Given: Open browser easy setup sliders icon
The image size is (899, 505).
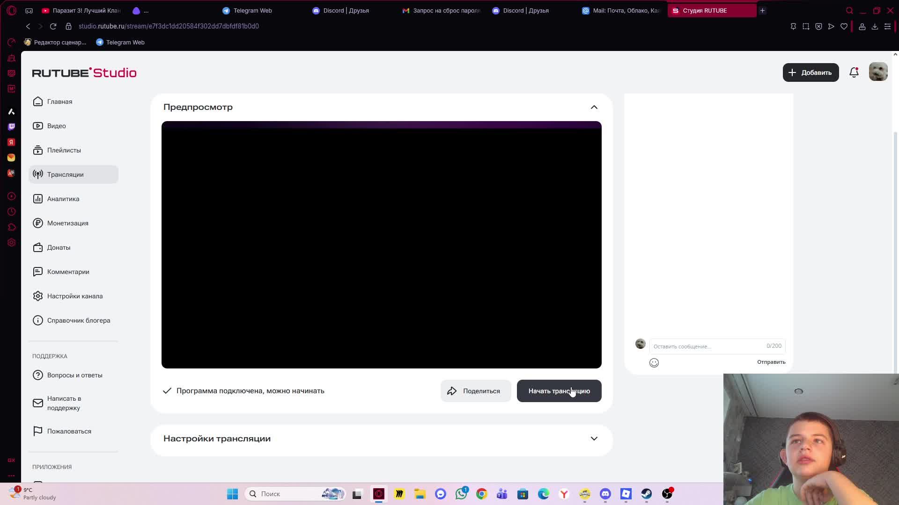Looking at the screenshot, I should [x=887, y=27].
